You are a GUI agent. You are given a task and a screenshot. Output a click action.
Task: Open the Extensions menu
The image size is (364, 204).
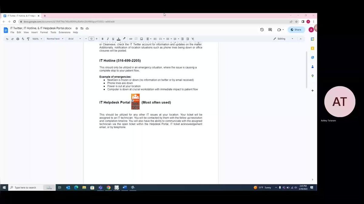pos(64,32)
